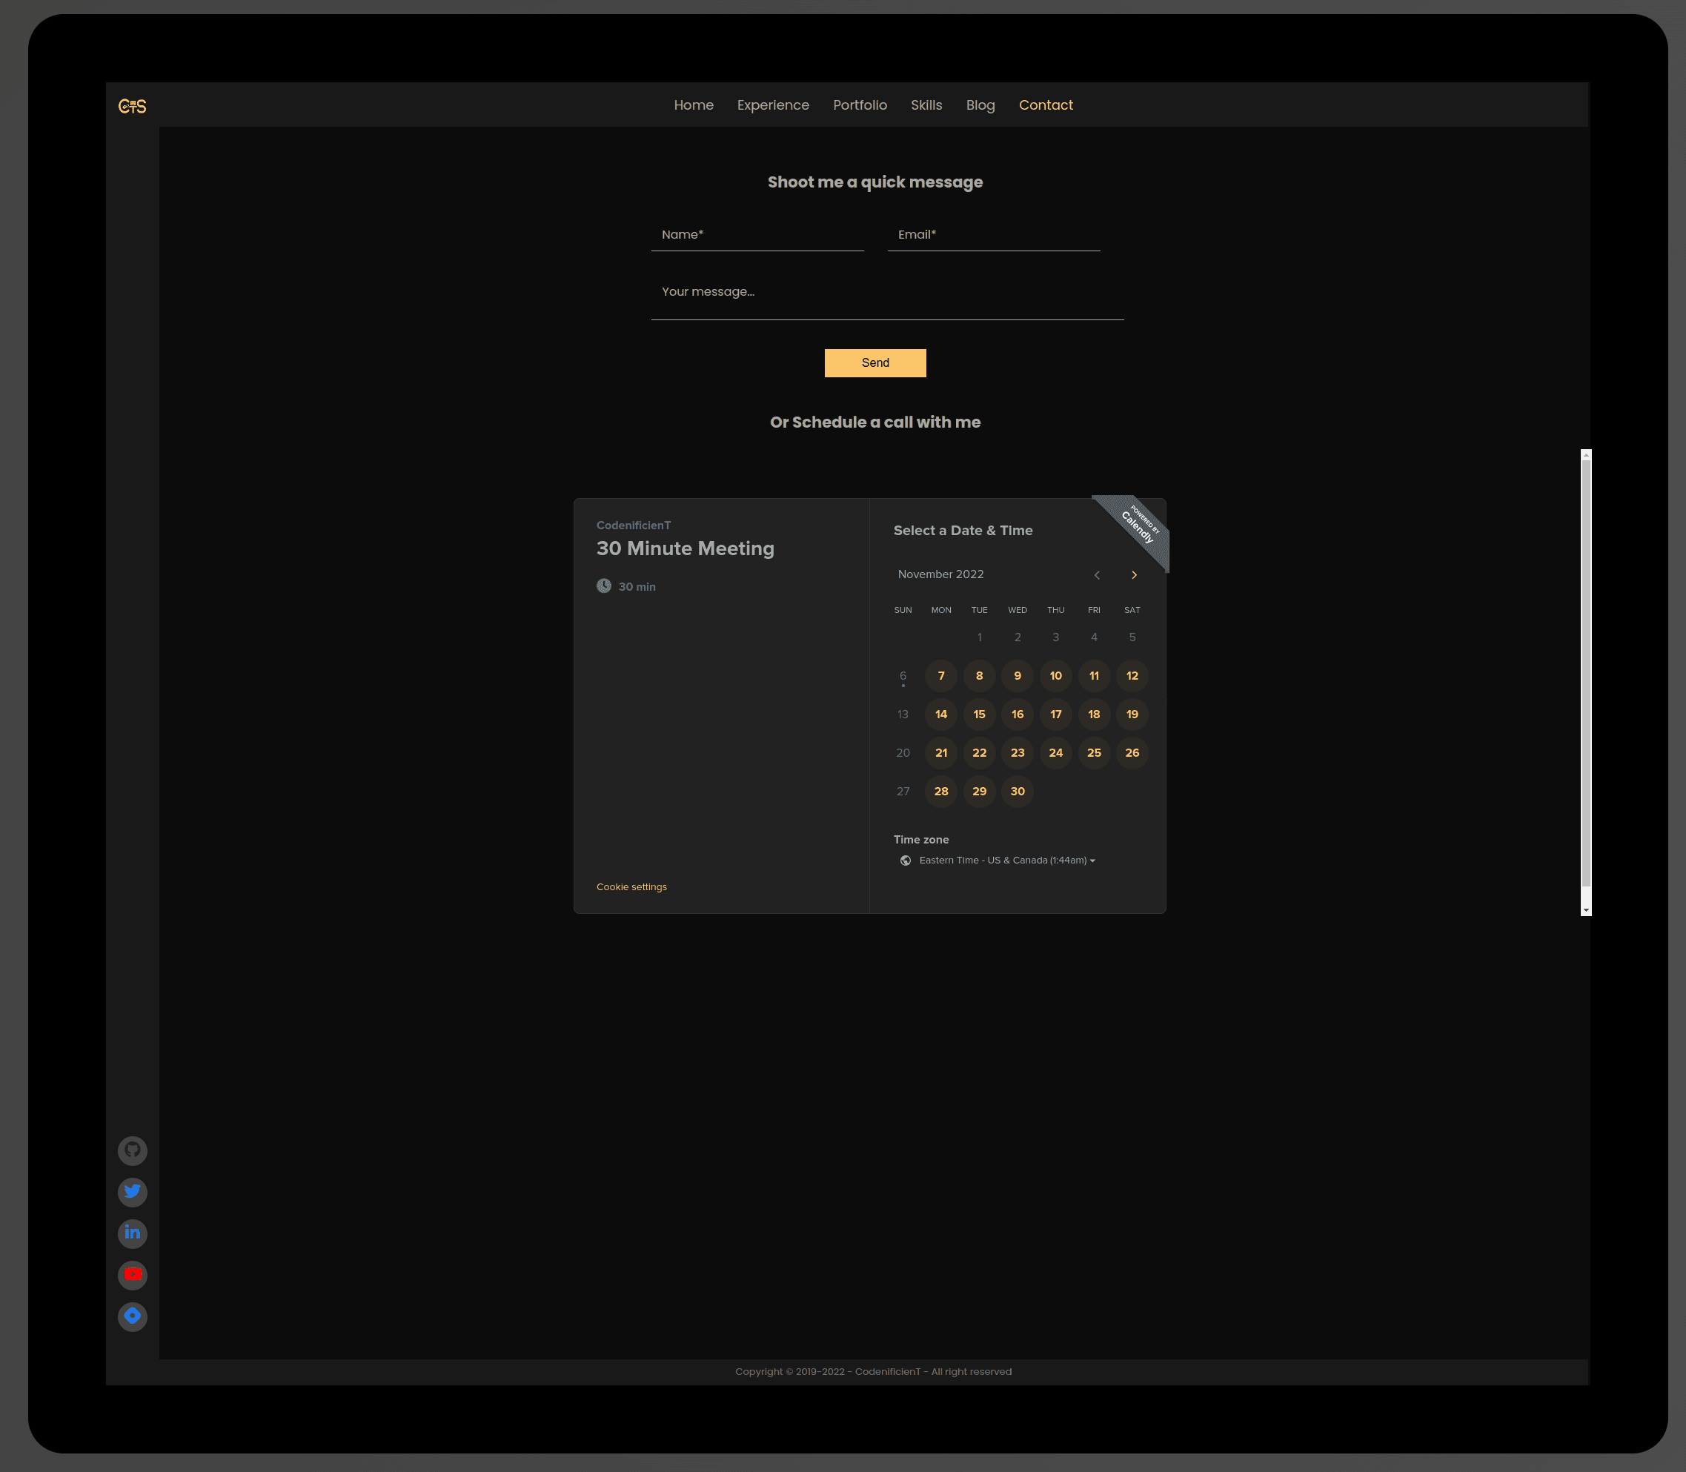
Task: Focus the Name input field
Action: coord(757,235)
